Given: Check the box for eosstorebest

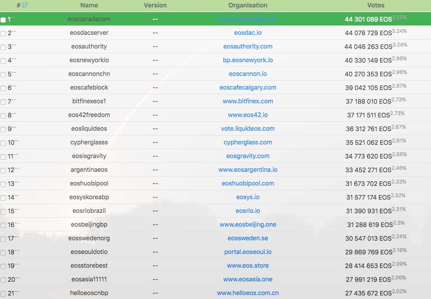Looking at the screenshot, I should (3, 267).
